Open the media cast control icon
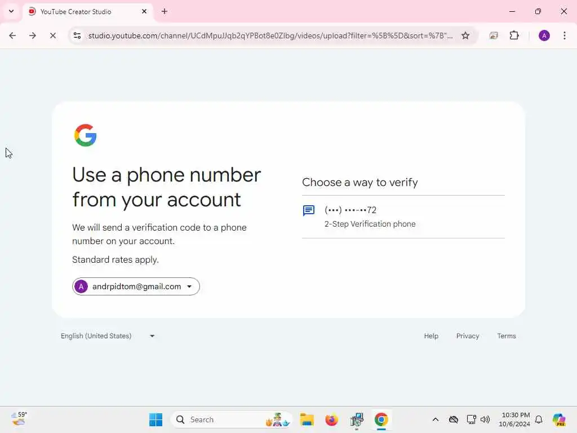577x433 pixels. (x=494, y=36)
